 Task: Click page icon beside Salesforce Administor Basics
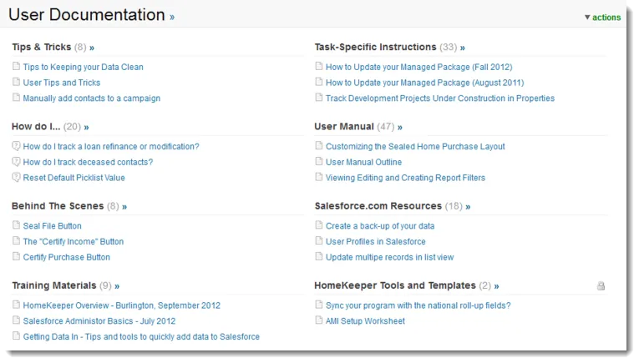click(17, 320)
